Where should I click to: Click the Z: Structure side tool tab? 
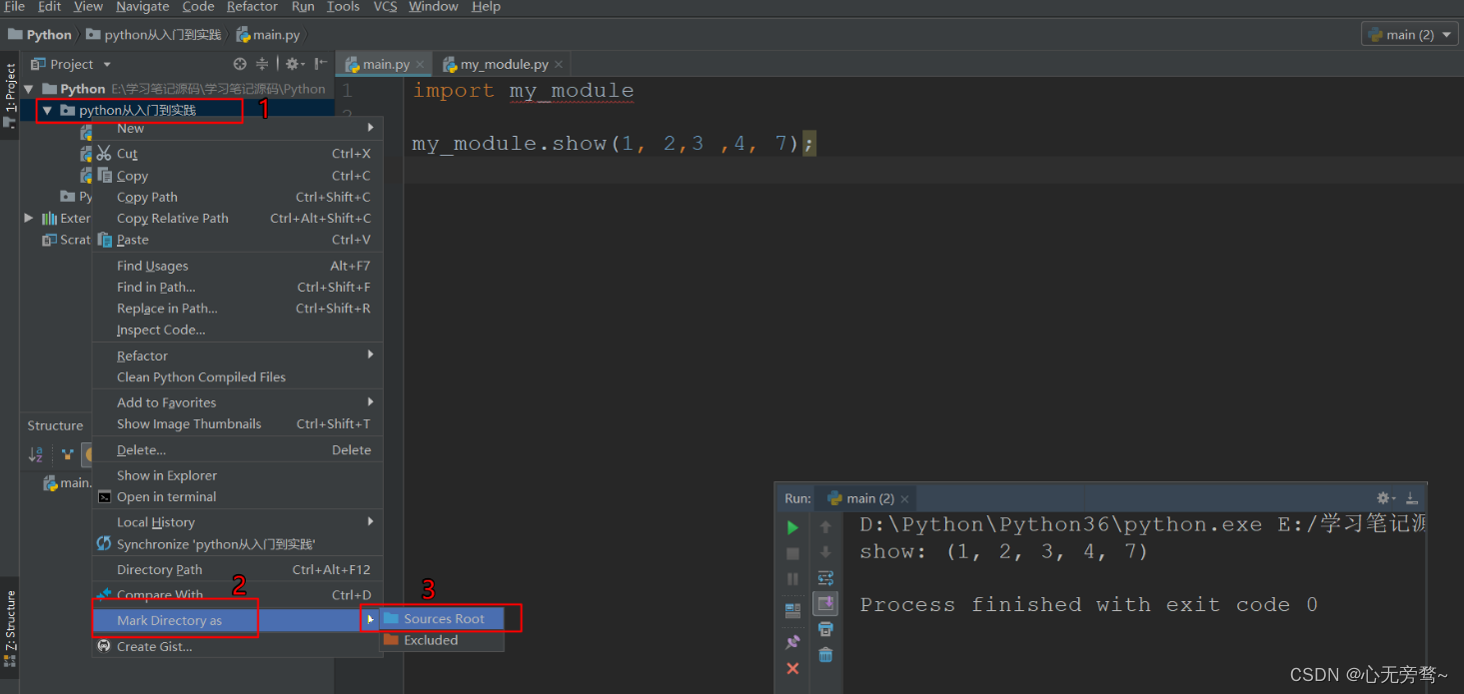[x=9, y=629]
